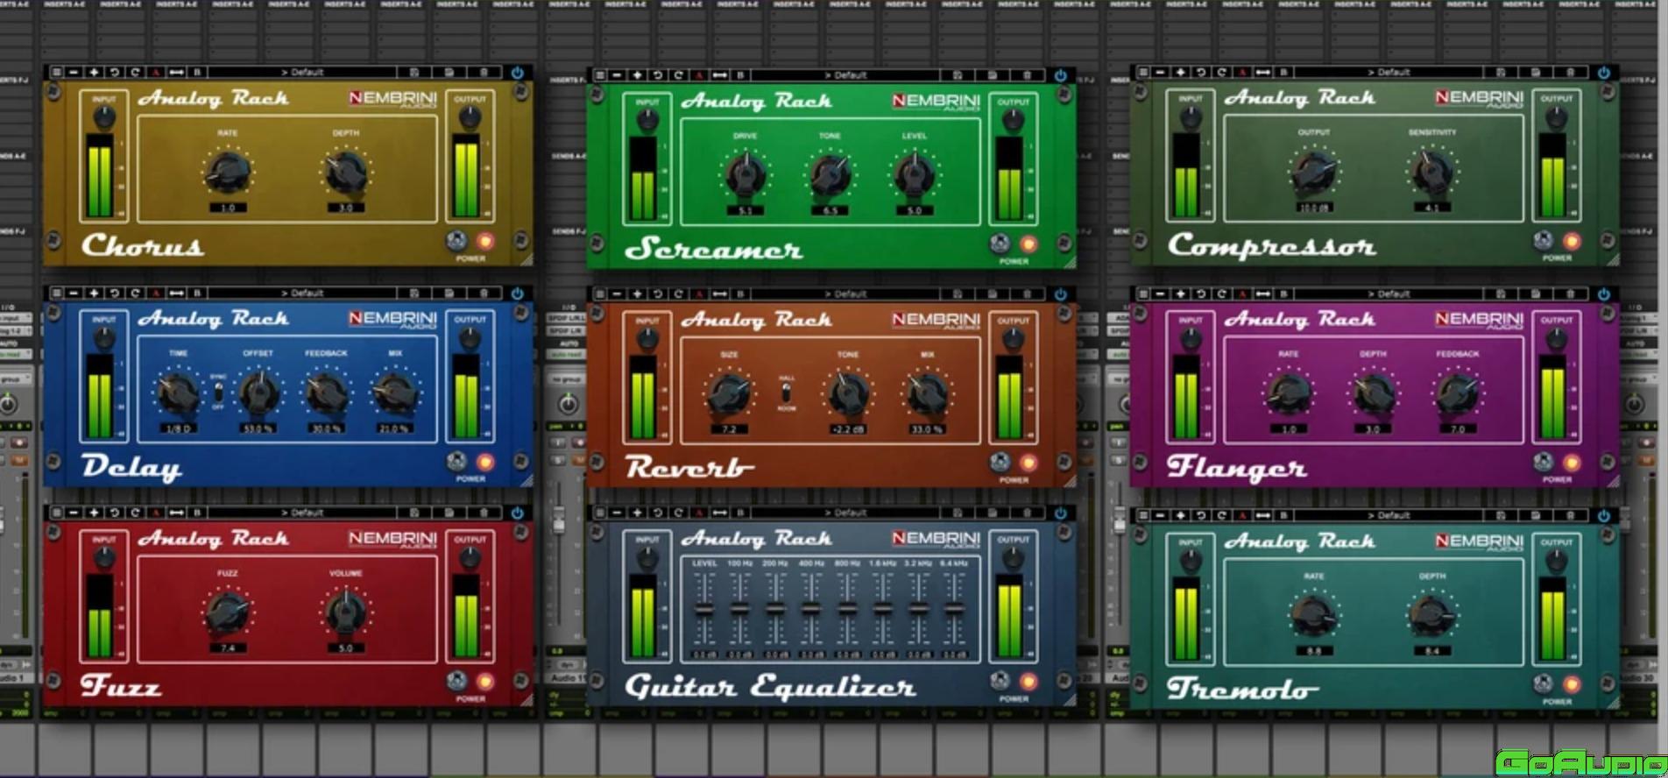Select the B state in Screamer toolbar

pos(740,75)
